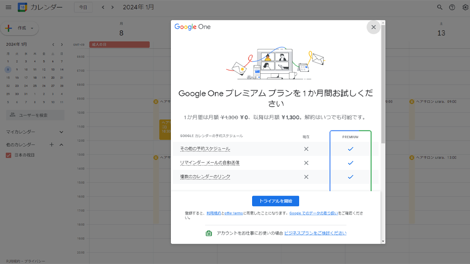Open ビジネスプランをご検討ください link
470x264 pixels.
pyautogui.click(x=315, y=233)
